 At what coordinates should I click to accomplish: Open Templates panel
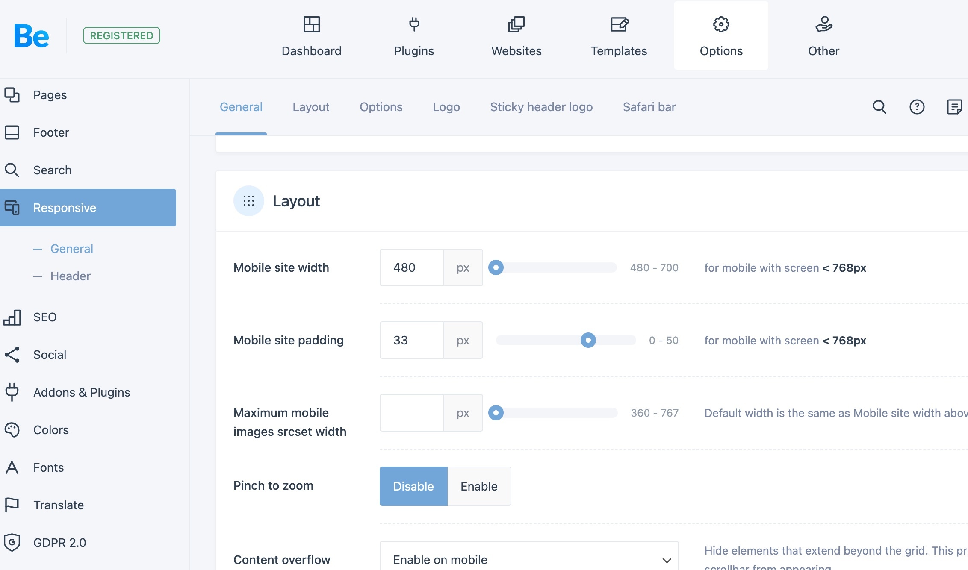[x=619, y=35]
